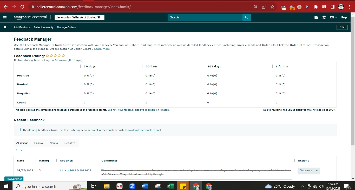Click the Learn more link
This screenshot has height=190, width=355.
pyautogui.click(x=102, y=49)
